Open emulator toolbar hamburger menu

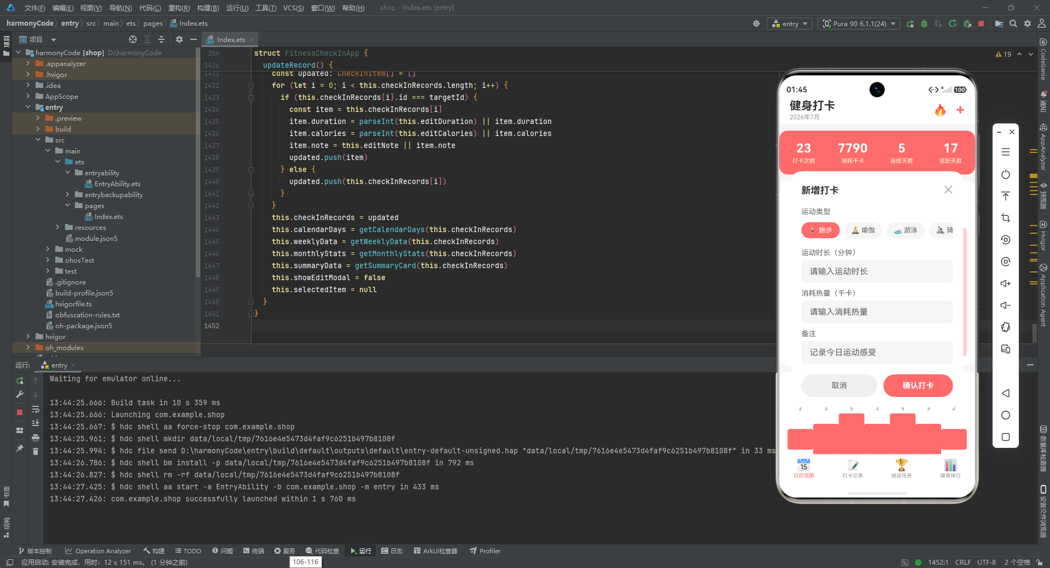coord(1005,152)
